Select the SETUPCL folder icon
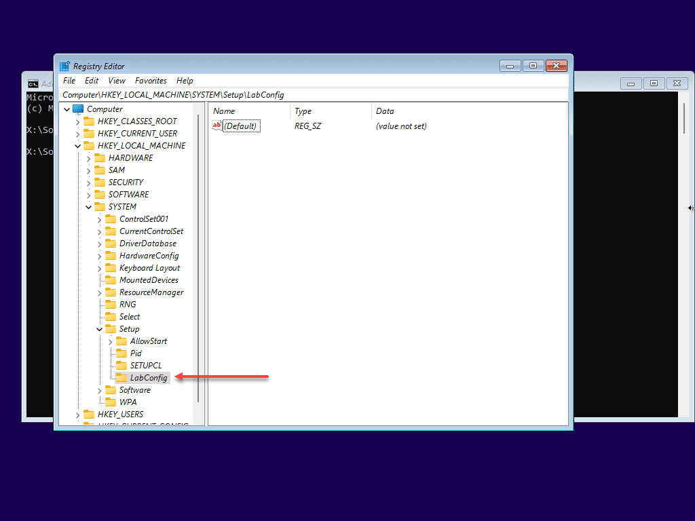The height and width of the screenshot is (521, 695). click(121, 365)
